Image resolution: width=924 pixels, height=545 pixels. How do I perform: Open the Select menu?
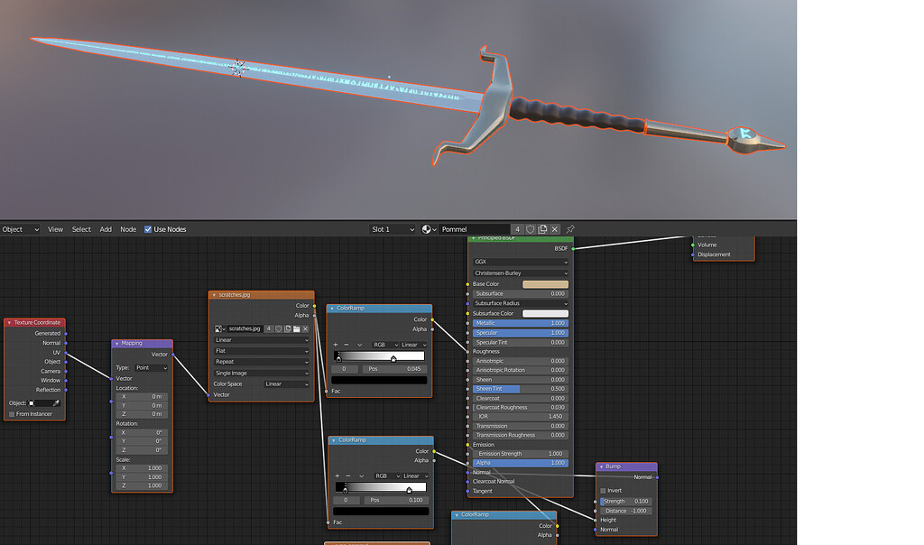coord(81,229)
